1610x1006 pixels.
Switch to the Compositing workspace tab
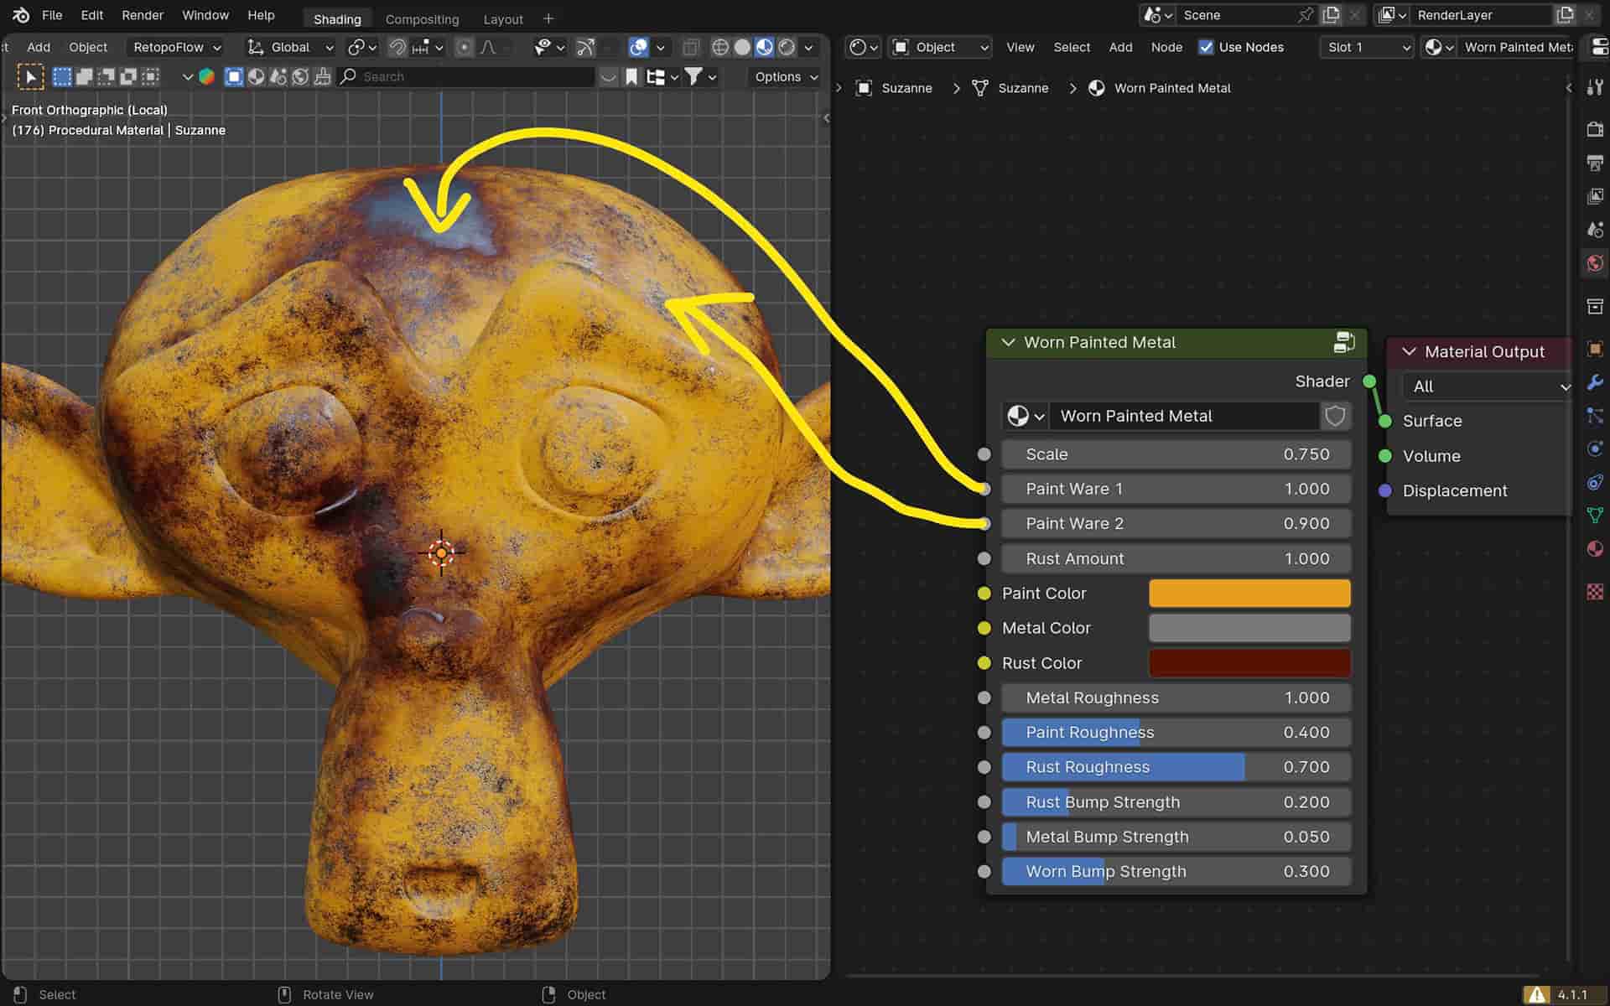coord(422,18)
